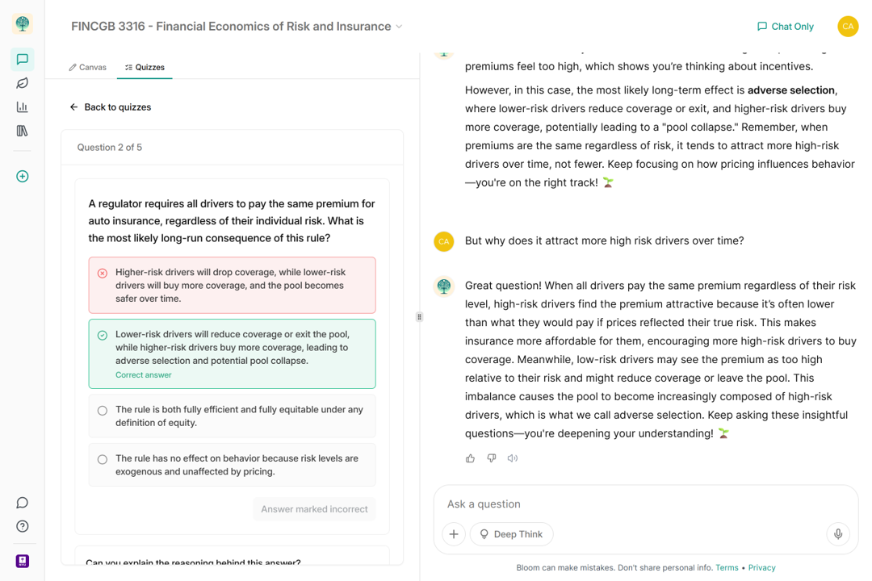The height and width of the screenshot is (581, 872).
Task: Click the thumbs up feedback icon
Action: [x=470, y=458]
